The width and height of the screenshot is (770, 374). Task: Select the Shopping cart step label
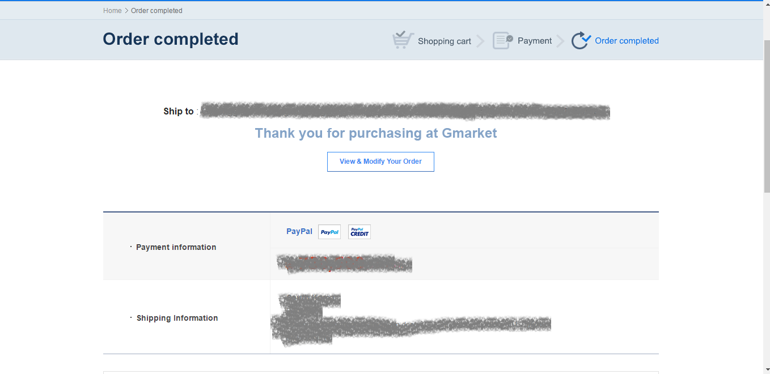click(x=445, y=41)
